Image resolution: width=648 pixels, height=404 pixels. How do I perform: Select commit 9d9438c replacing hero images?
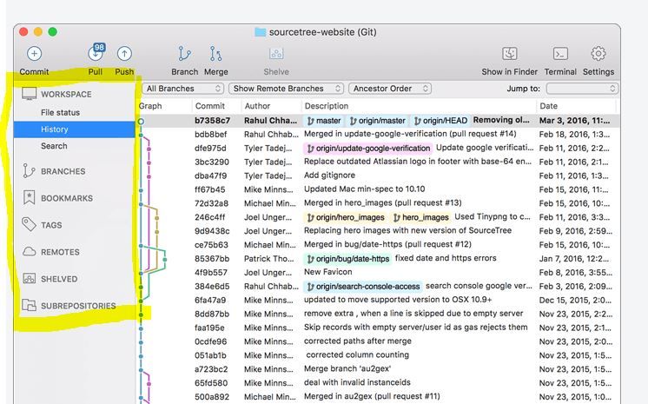377,231
